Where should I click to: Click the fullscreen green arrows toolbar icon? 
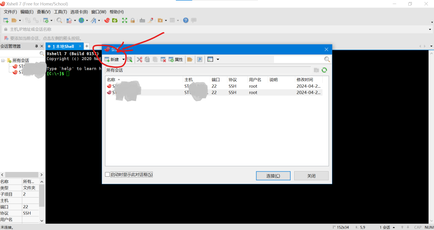[x=125, y=20]
